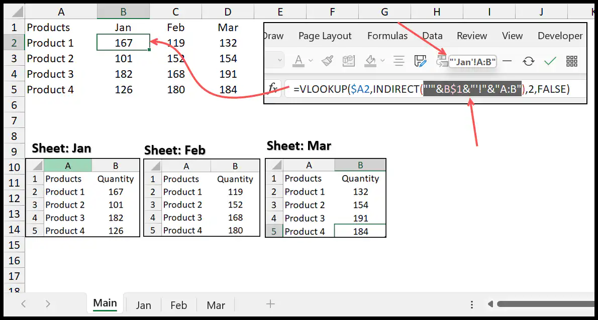Viewport: 598px width, 320px height.
Task: Click the fx insert function button
Action: [x=273, y=89]
